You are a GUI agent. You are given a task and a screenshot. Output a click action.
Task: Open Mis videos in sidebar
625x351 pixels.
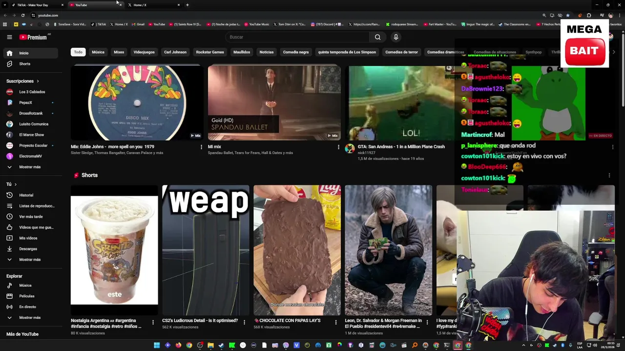point(32,238)
